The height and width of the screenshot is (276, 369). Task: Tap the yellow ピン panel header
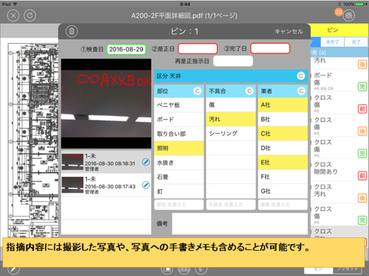point(339,30)
